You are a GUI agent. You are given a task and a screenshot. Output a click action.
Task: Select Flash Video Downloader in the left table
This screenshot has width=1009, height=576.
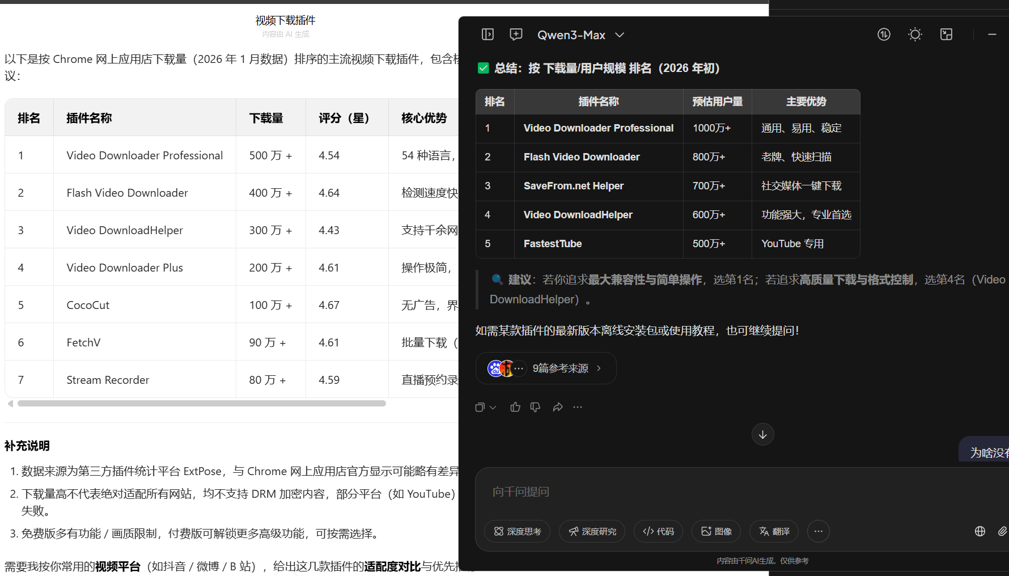pos(127,193)
